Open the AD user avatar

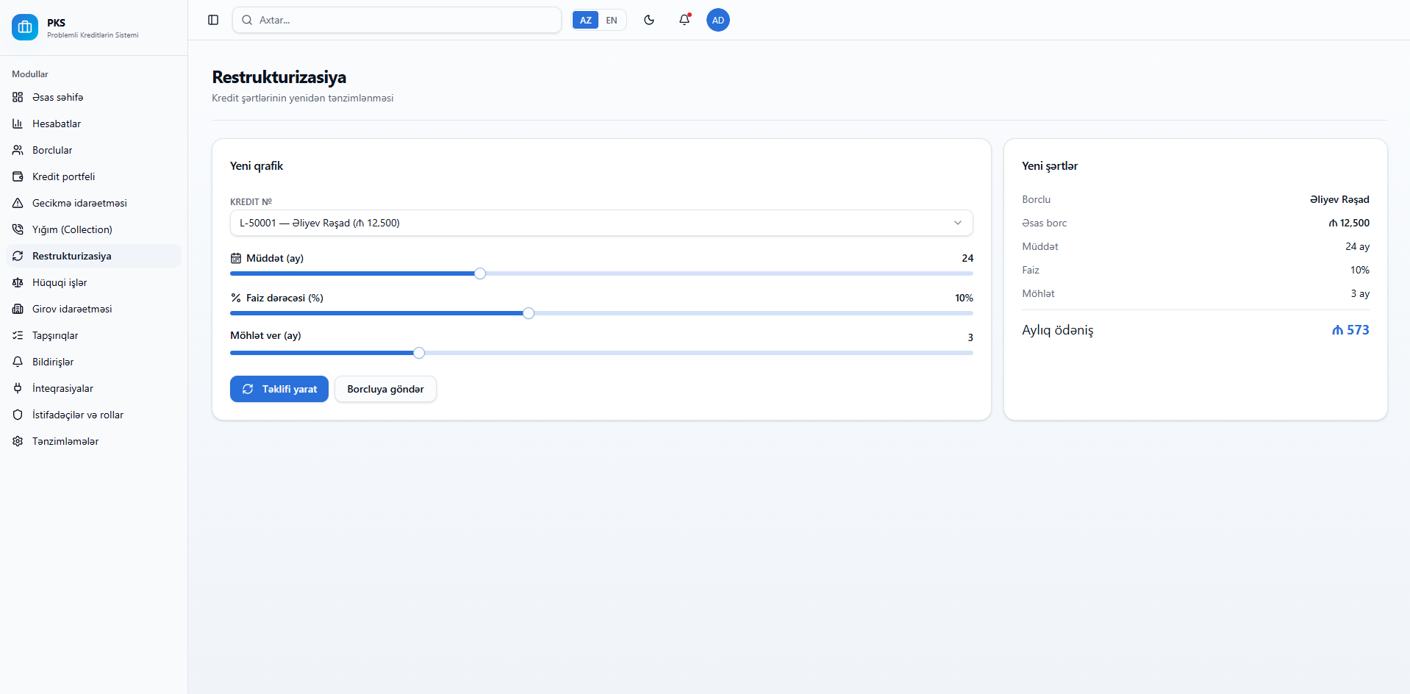click(718, 20)
